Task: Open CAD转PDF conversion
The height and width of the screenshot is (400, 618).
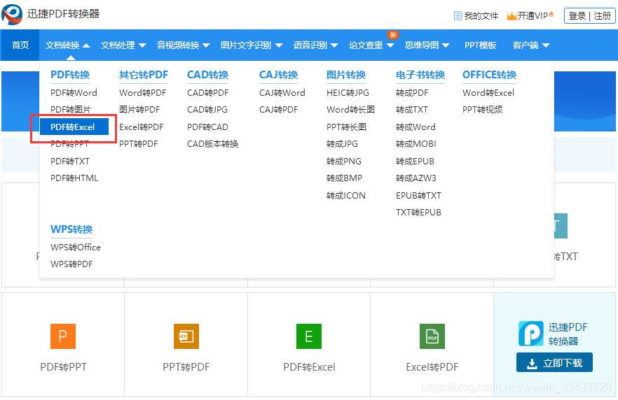Action: coord(207,93)
